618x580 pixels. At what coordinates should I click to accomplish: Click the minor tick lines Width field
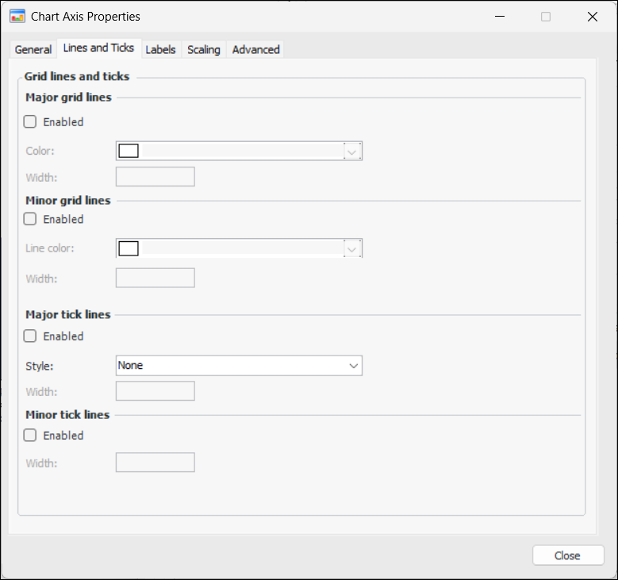coord(155,462)
